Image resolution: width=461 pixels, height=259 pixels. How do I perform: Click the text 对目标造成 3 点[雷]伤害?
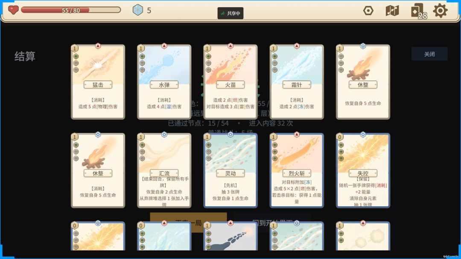pos(230,107)
